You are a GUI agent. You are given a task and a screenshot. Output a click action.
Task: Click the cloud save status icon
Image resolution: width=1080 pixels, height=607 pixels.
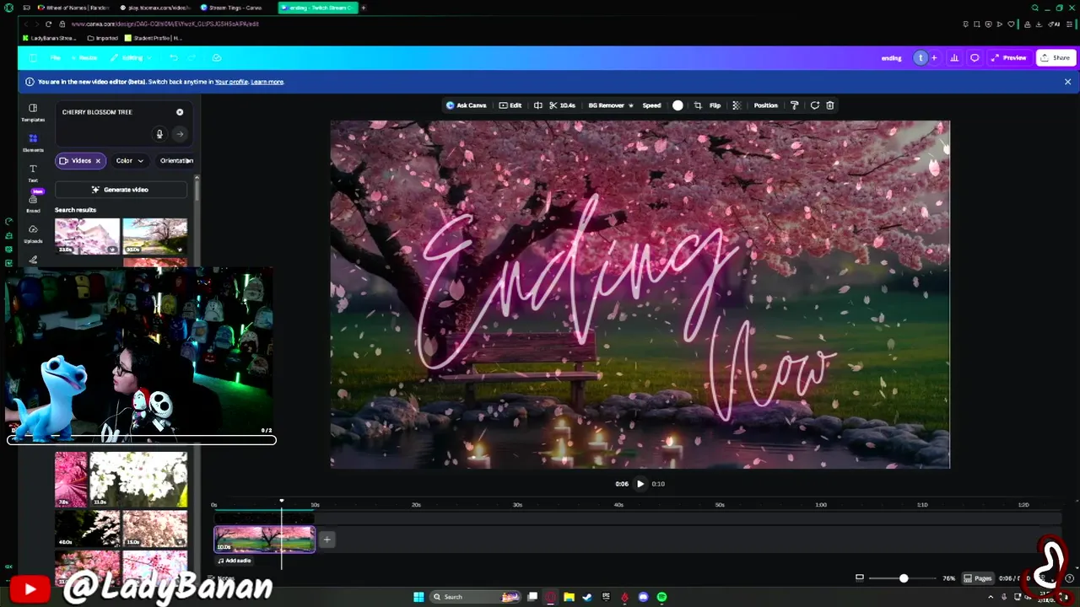[x=217, y=58]
